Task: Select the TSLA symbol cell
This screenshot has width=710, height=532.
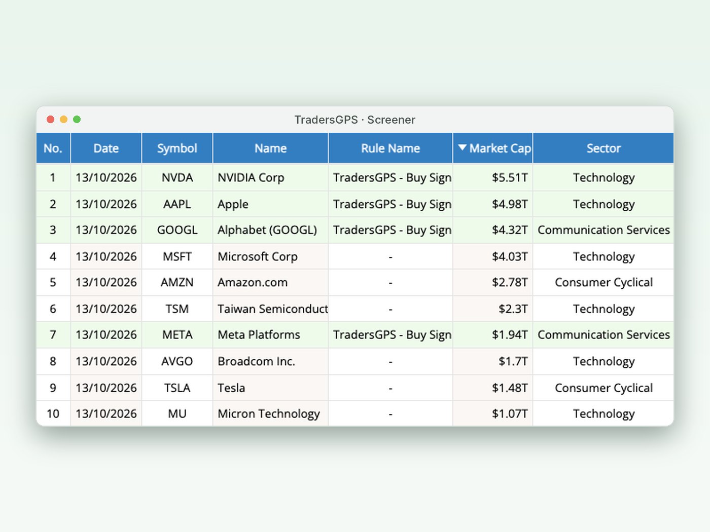Action: [177, 388]
